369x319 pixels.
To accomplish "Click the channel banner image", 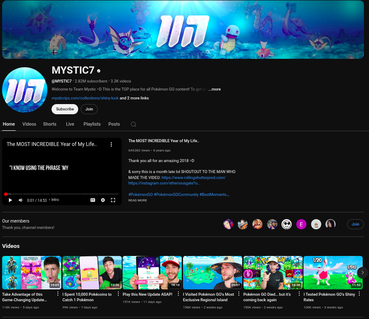I will click(183, 30).
